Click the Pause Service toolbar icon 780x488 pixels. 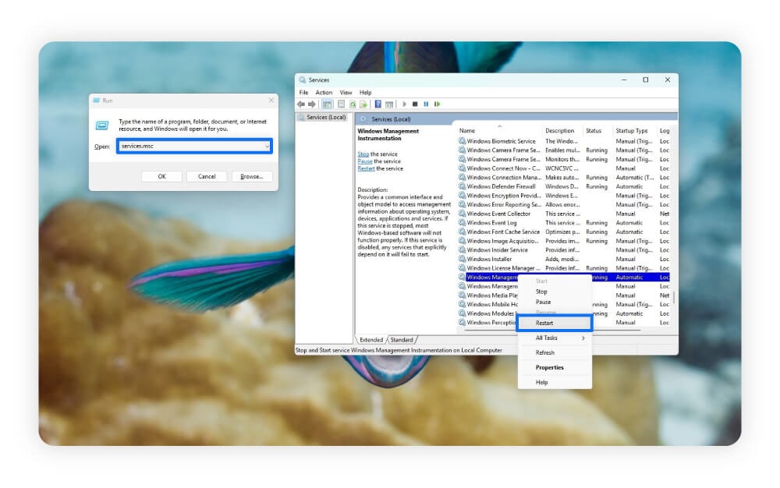click(427, 104)
